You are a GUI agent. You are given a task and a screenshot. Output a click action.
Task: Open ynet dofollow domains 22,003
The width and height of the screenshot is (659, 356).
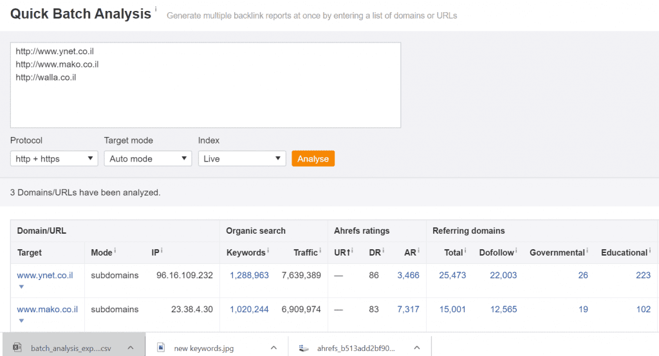click(x=503, y=276)
